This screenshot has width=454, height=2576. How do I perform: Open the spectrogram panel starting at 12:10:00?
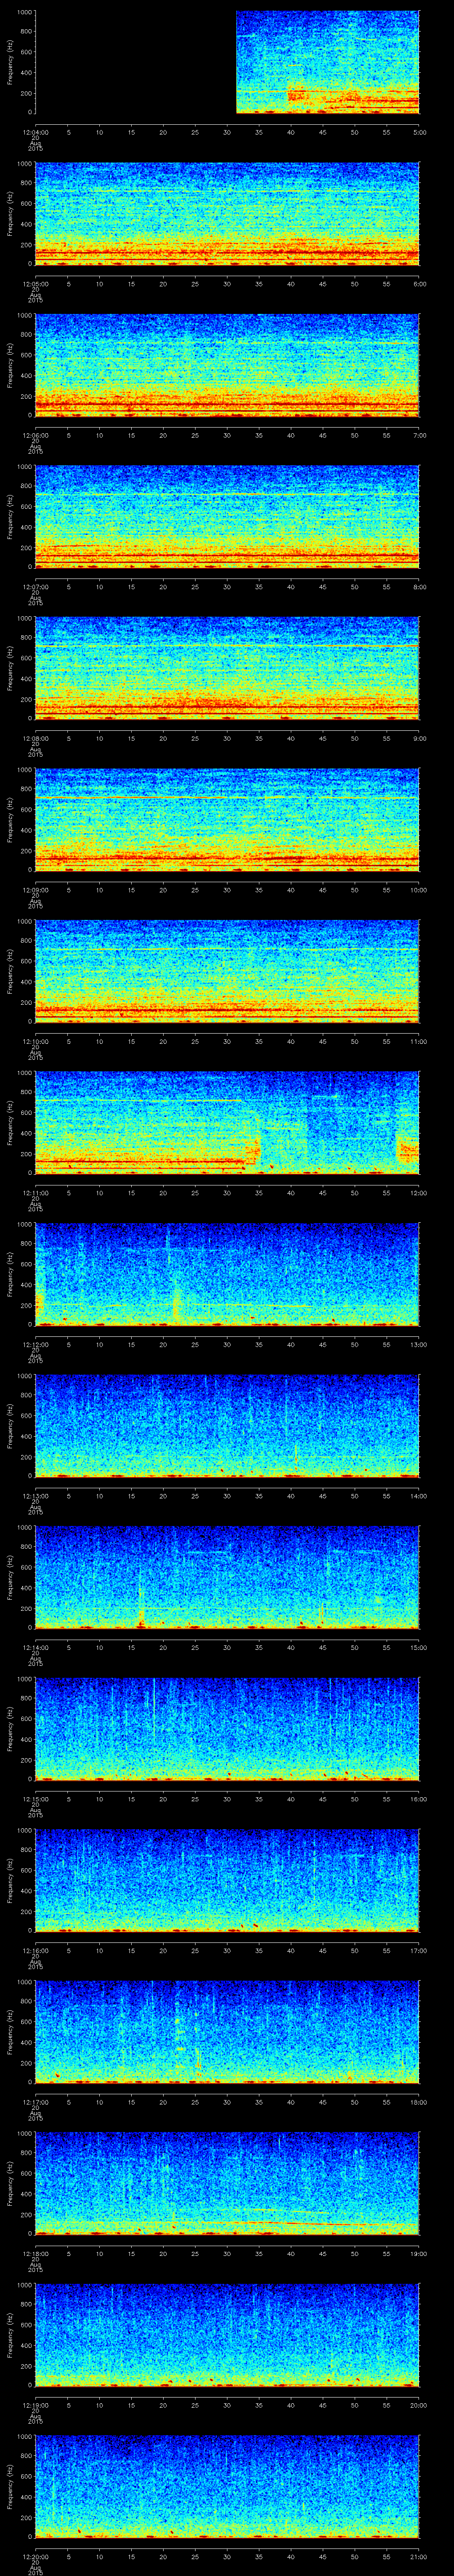coord(227,971)
